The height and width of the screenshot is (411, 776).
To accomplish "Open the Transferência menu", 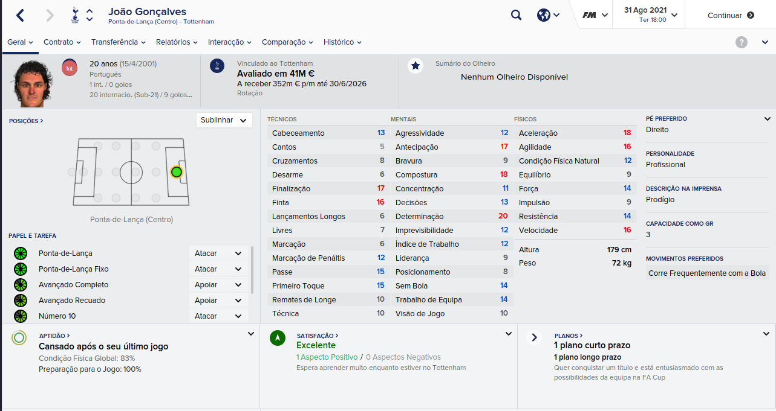I will (x=119, y=42).
